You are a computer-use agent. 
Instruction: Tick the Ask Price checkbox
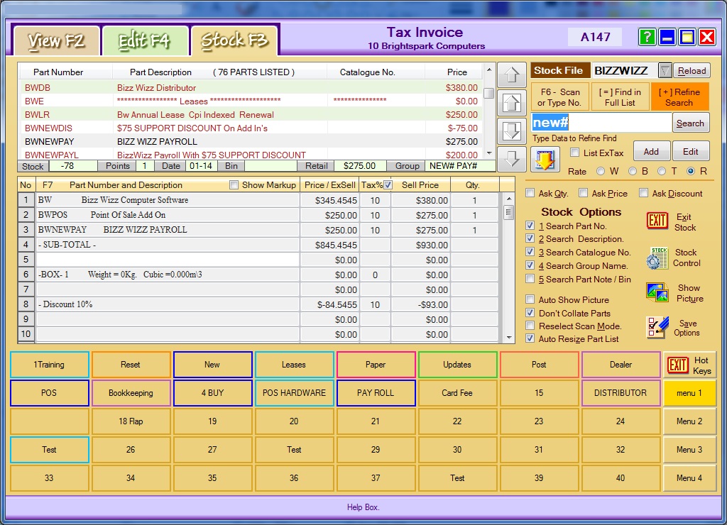point(584,193)
